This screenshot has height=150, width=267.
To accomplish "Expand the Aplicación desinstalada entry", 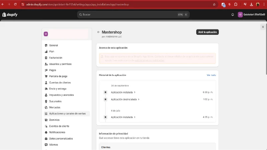I will click(125, 99).
